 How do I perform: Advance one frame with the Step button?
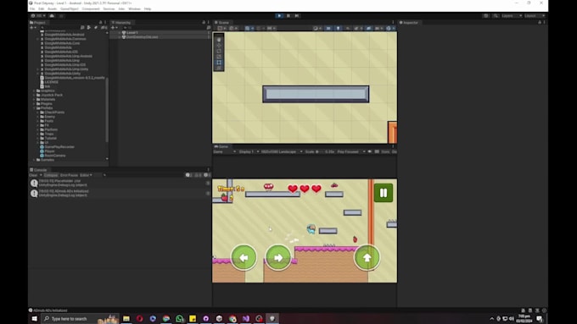297,16
